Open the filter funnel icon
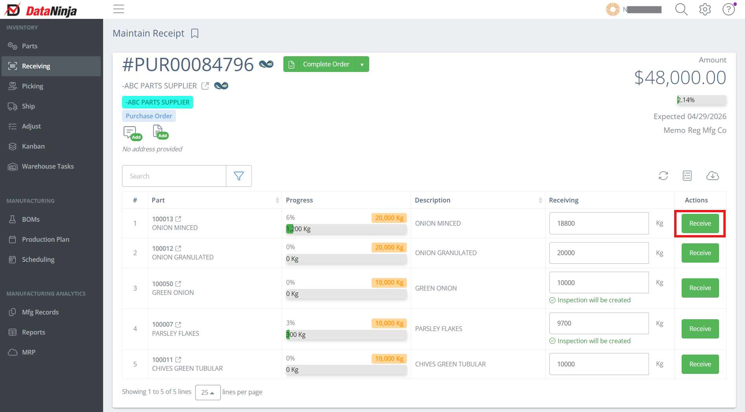The width and height of the screenshot is (745, 412). click(x=239, y=176)
